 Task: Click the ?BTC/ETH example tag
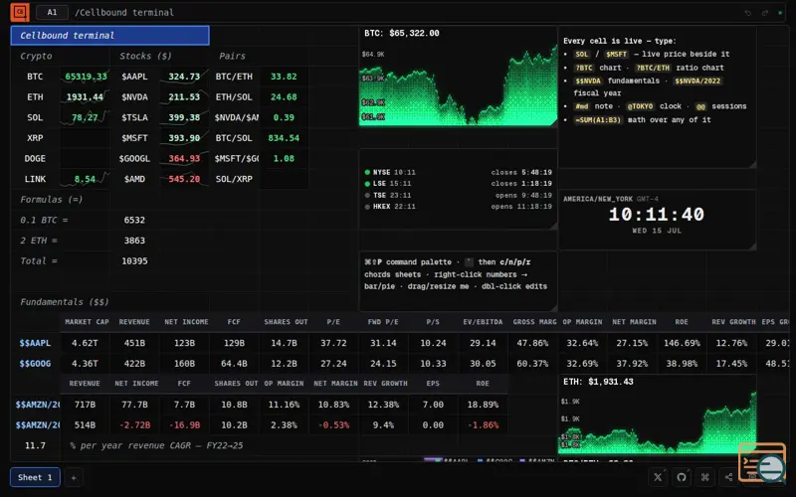coord(653,68)
